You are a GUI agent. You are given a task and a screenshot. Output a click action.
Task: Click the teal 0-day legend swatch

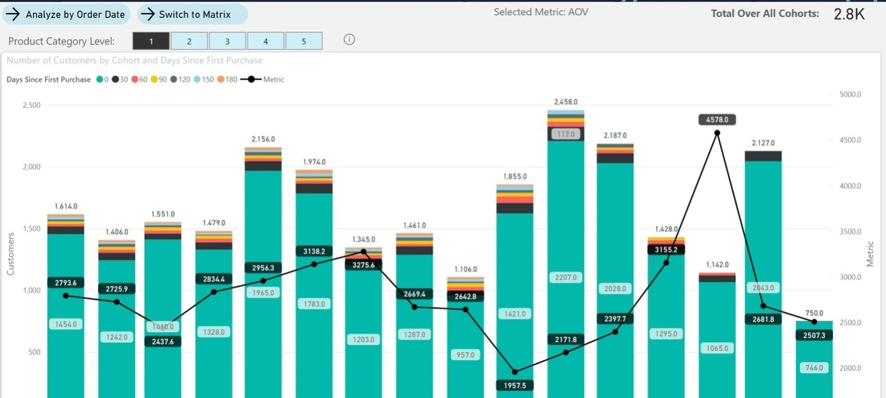click(99, 79)
